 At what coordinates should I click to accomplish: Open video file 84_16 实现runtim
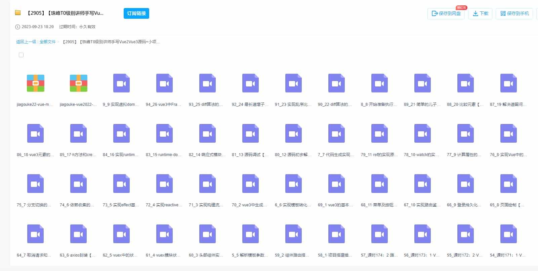(x=122, y=133)
